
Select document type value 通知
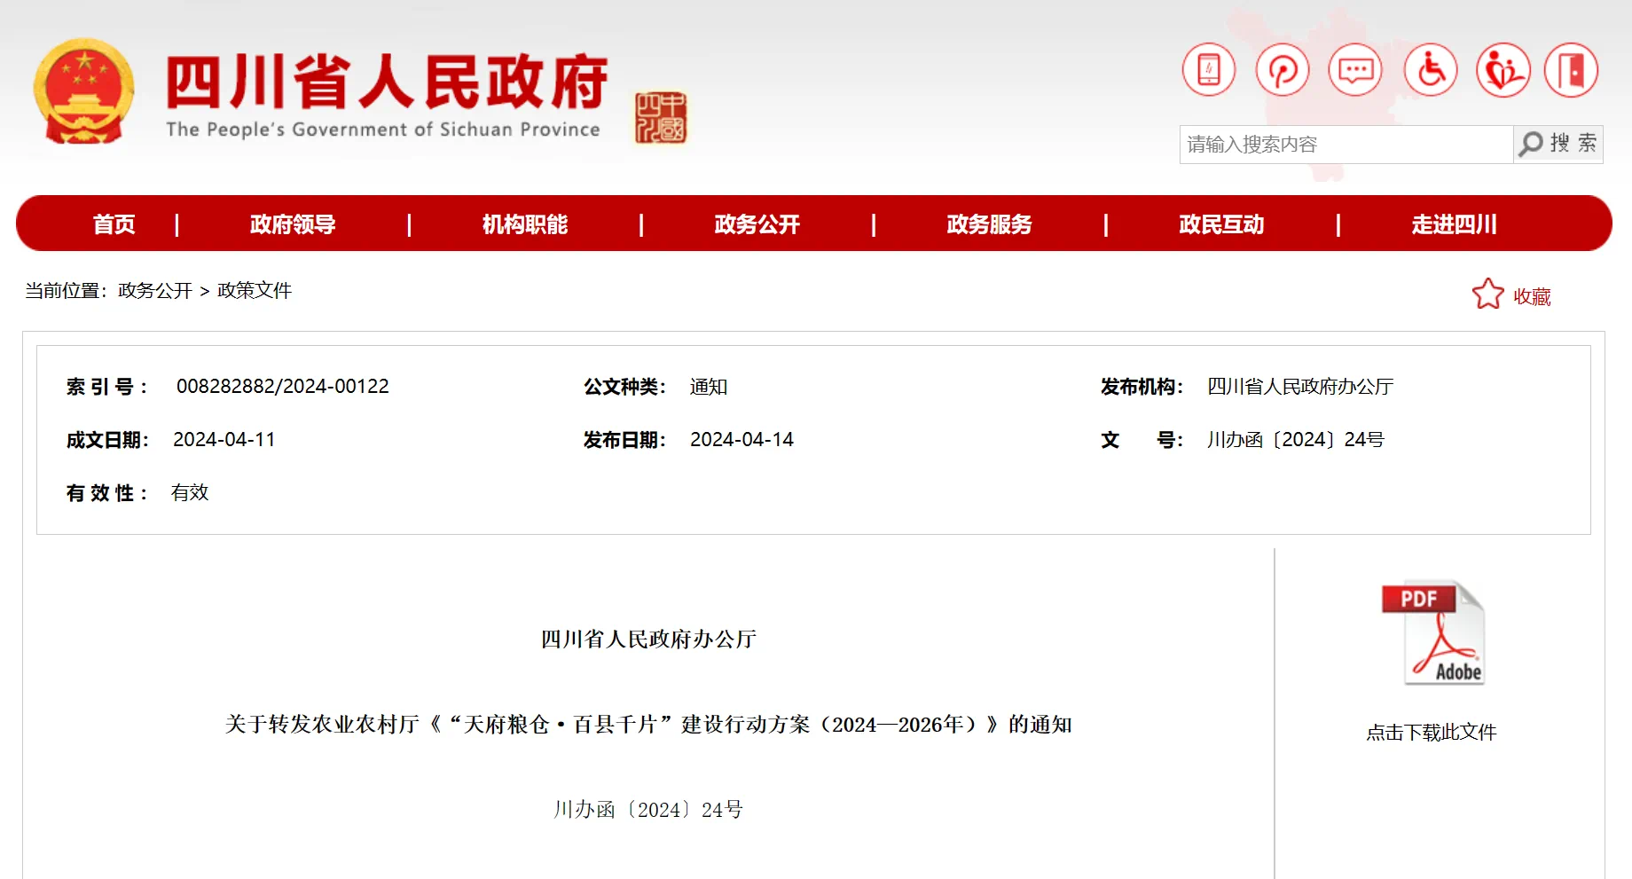tap(709, 387)
